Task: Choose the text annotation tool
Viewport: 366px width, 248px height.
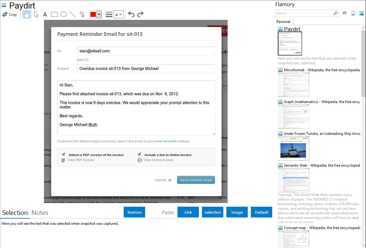Action: 45,14
